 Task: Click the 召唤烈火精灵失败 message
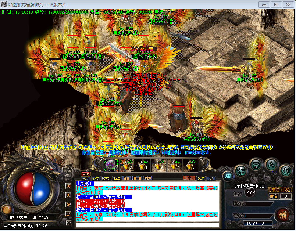tap(101, 206)
